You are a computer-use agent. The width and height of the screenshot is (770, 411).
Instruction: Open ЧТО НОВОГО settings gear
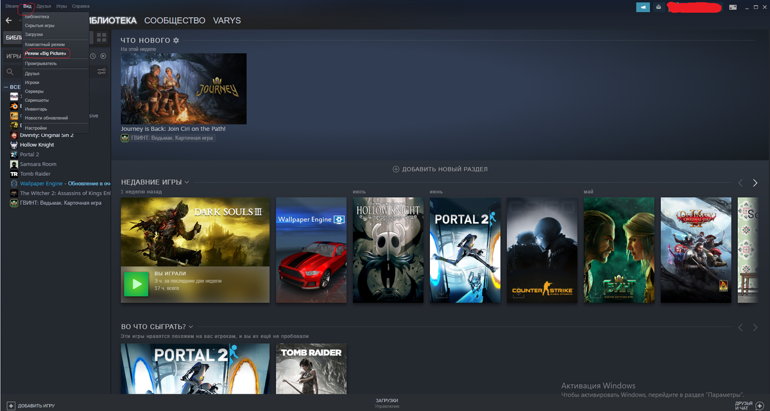tap(176, 40)
